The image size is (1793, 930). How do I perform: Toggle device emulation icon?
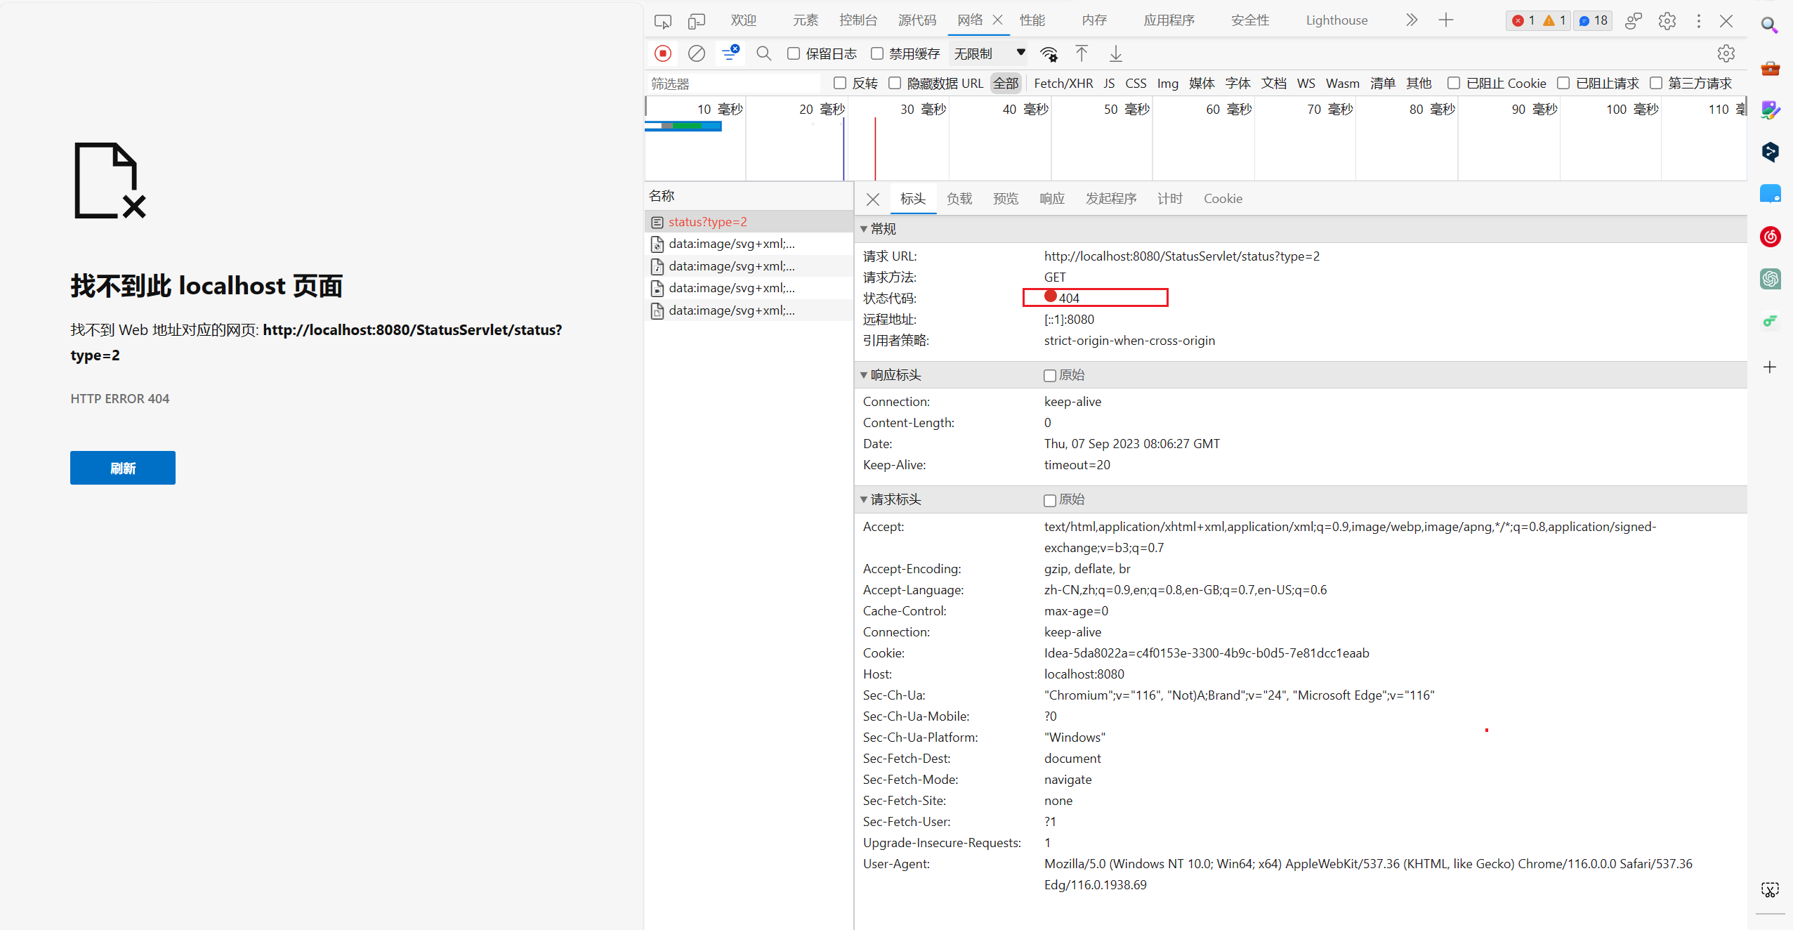(x=696, y=21)
